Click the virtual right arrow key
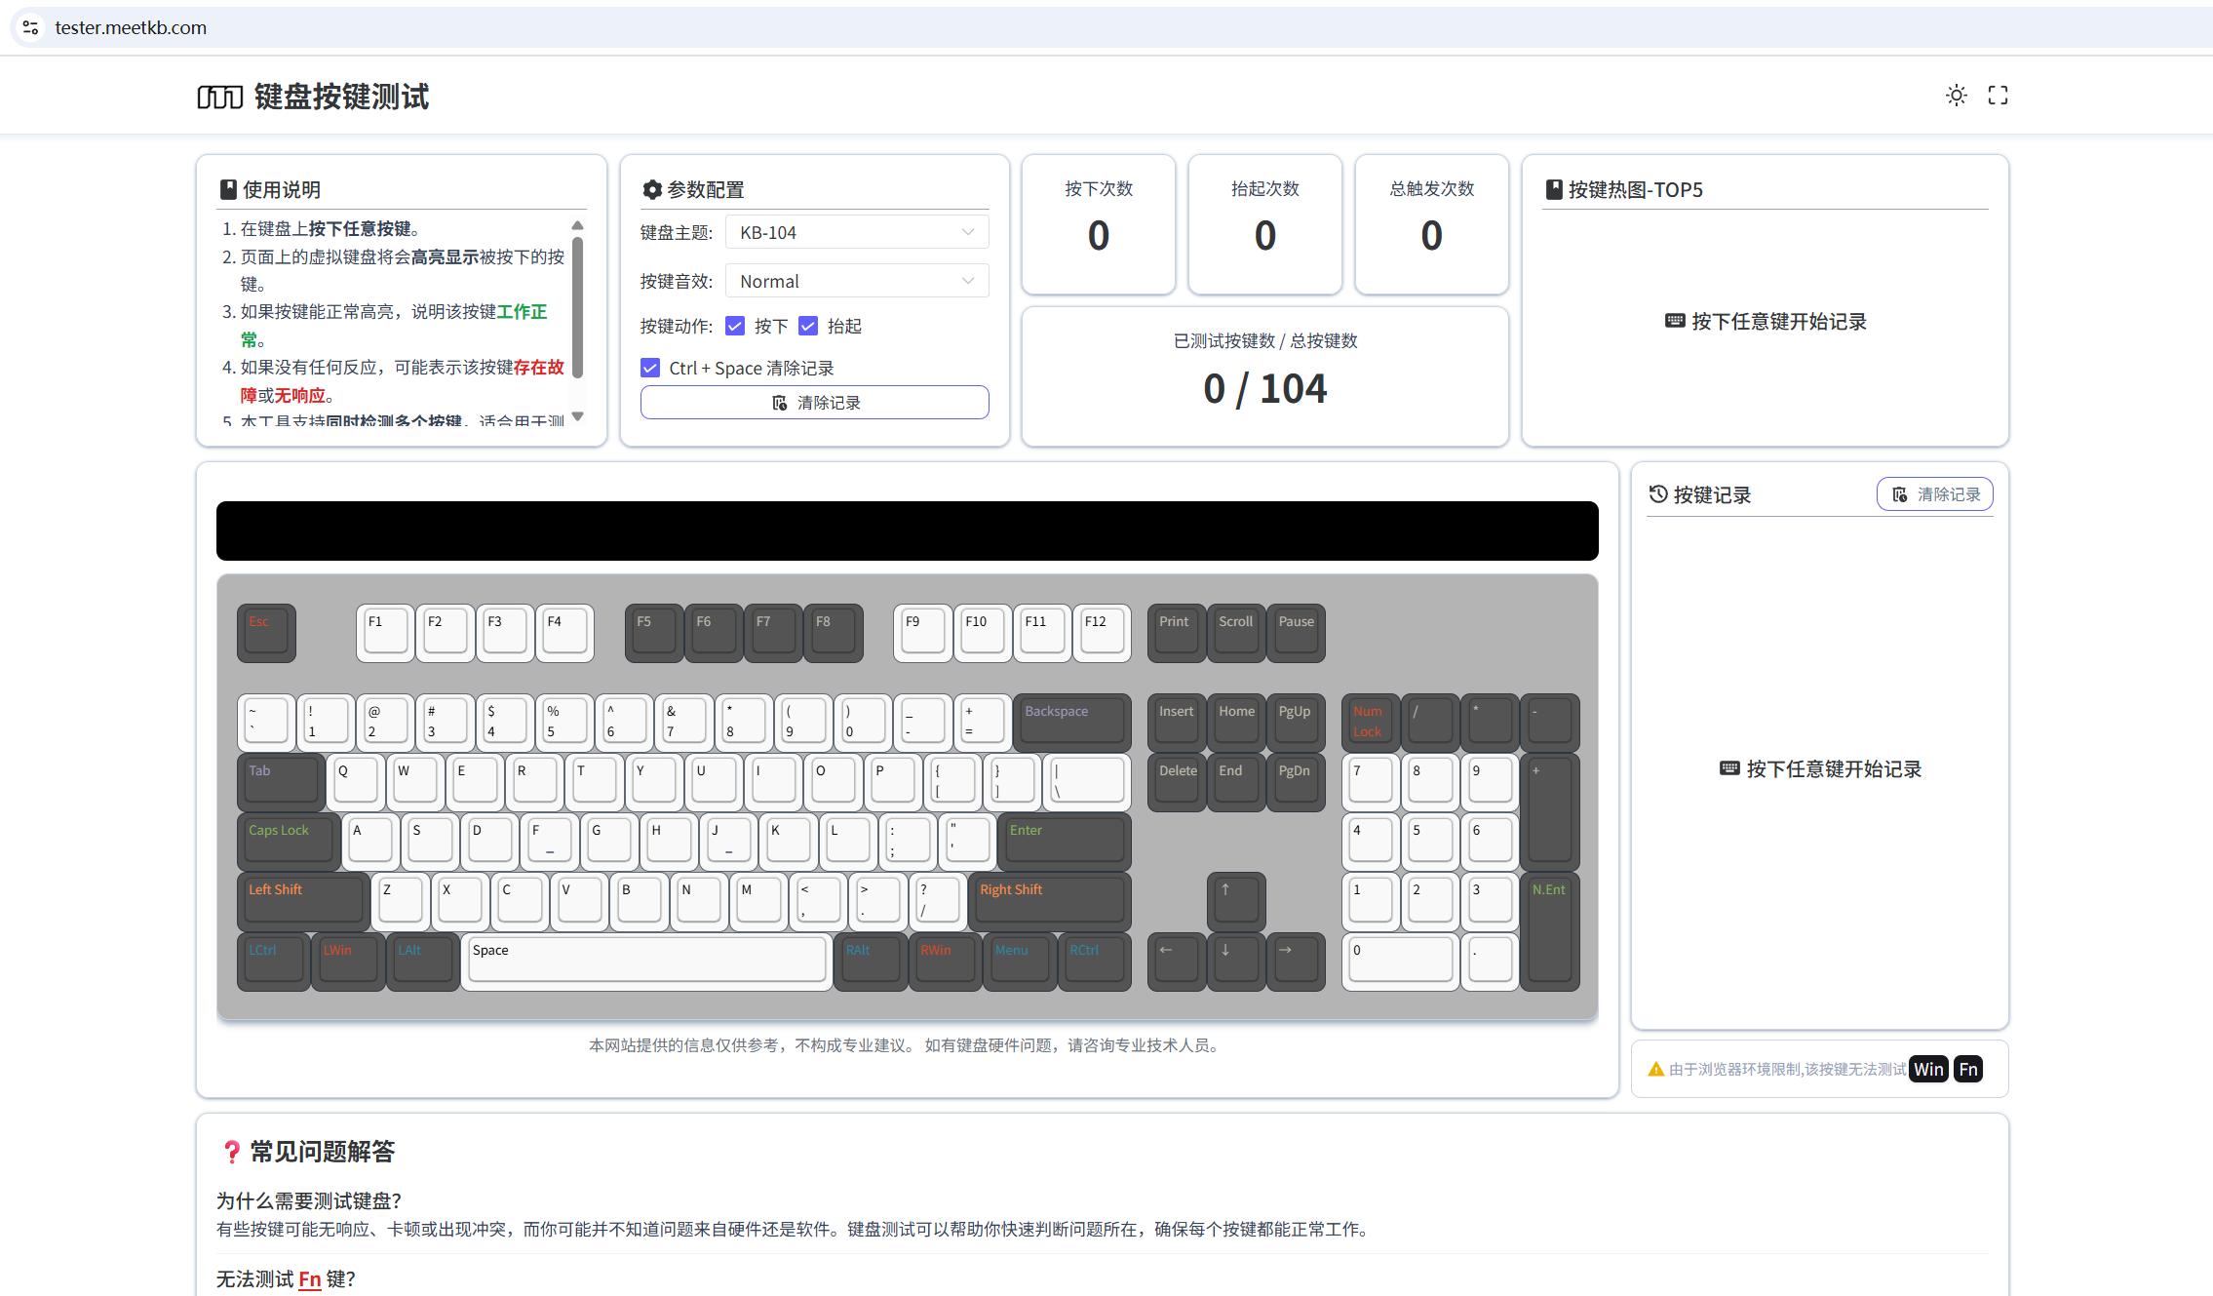 pyautogui.click(x=1296, y=961)
